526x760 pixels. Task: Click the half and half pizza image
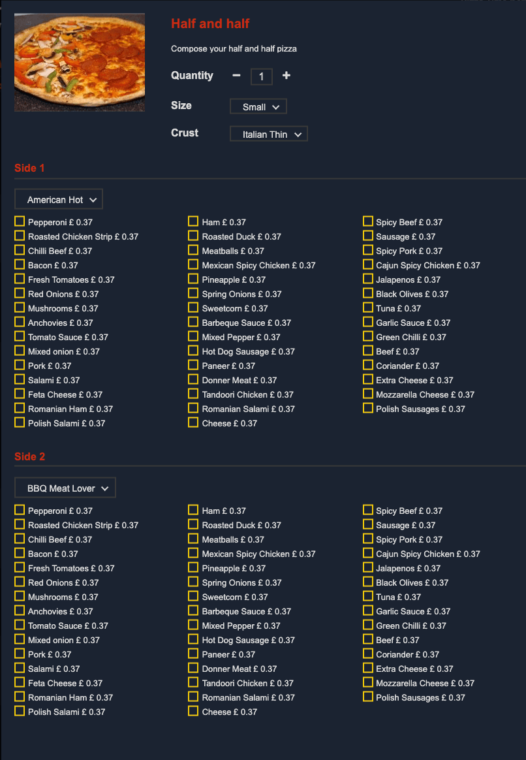(x=80, y=63)
